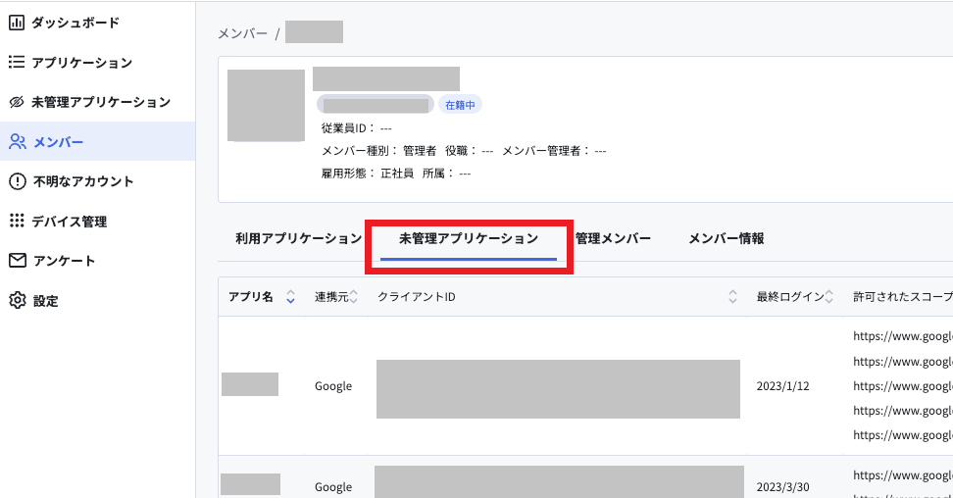Screen dimensions: 953x498
Task: Sort by クライアントID column arrows
Action: point(732,297)
